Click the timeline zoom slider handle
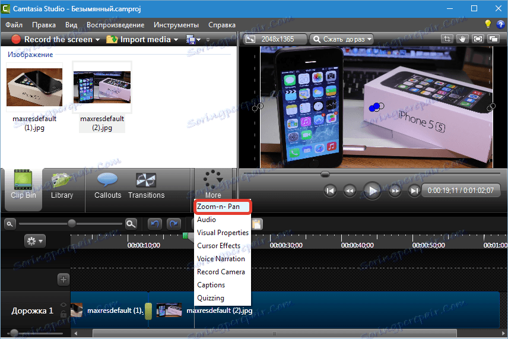The height and width of the screenshot is (339, 508). pyautogui.click(x=72, y=223)
